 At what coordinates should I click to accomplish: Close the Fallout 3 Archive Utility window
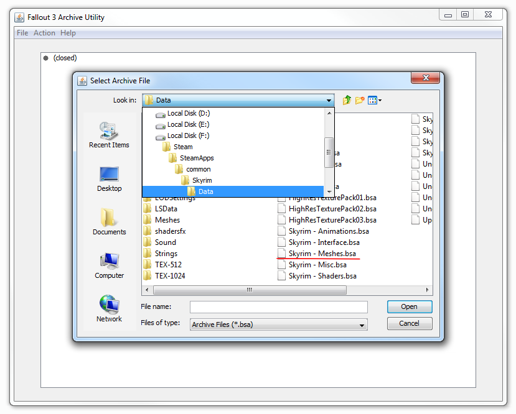(489, 15)
